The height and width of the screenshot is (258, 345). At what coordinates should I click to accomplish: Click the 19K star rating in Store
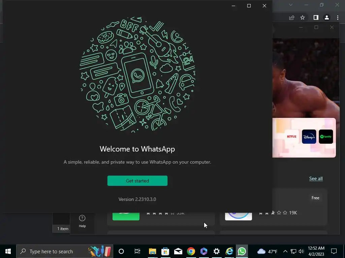[x=278, y=213]
